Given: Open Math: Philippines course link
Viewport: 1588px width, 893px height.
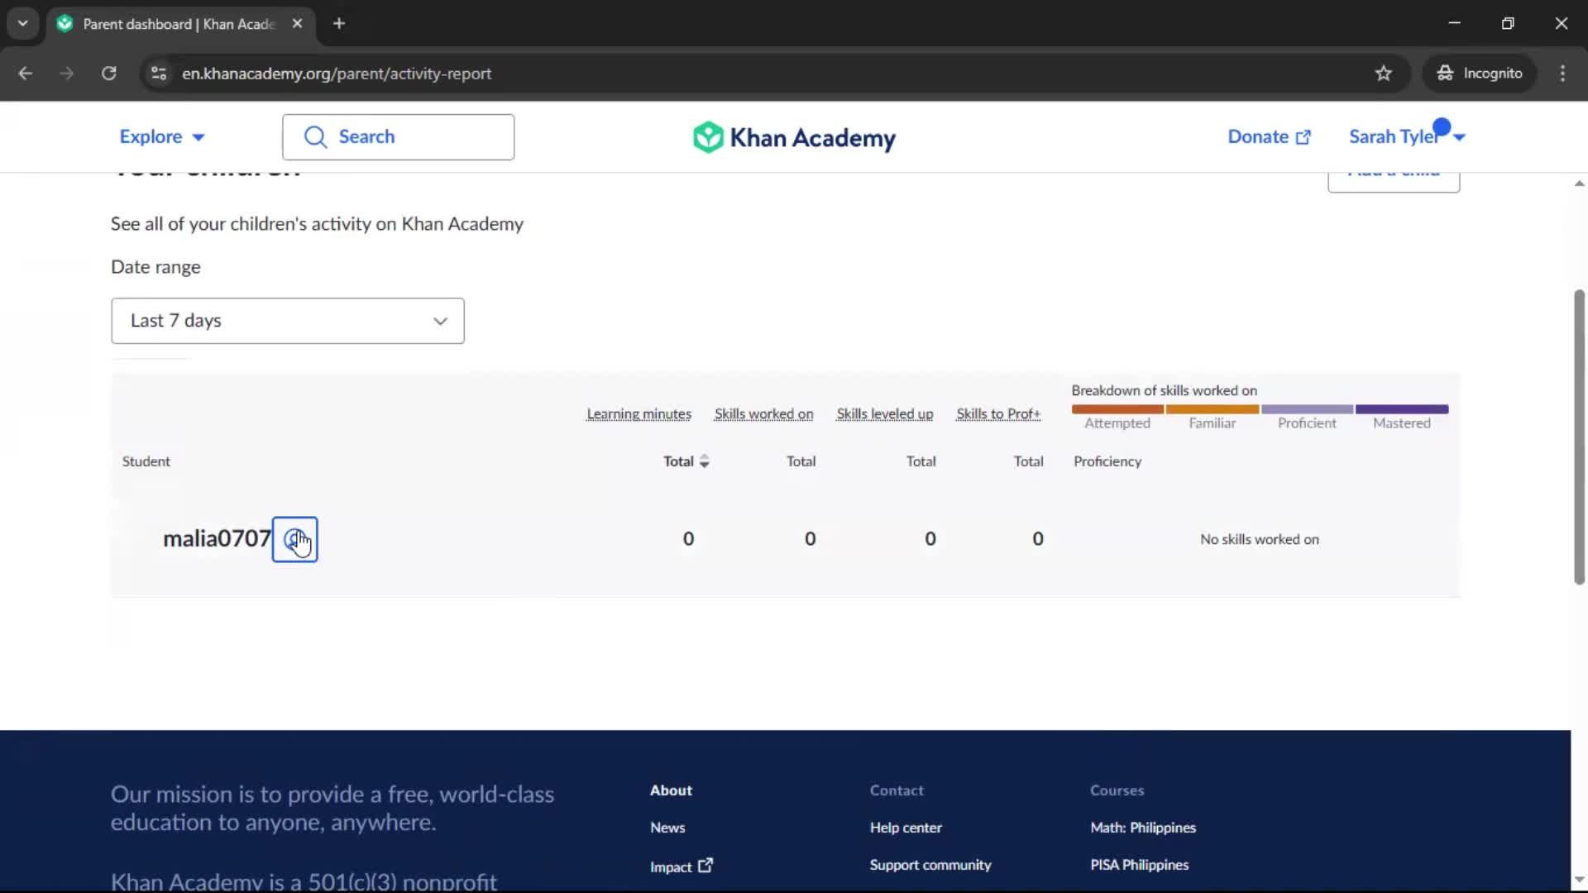Looking at the screenshot, I should (1142, 828).
